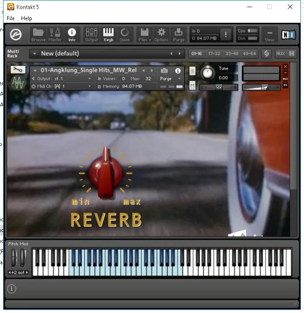Click the panic exclamation button
This screenshot has height=313, width=304.
226,34
